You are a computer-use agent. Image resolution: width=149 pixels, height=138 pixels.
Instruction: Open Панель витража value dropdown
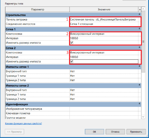pos(104,19)
